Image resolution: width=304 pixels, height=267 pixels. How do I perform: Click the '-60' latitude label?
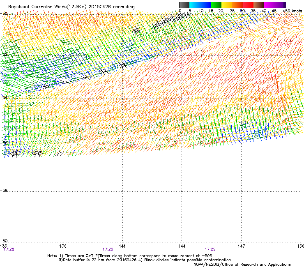click(4, 241)
